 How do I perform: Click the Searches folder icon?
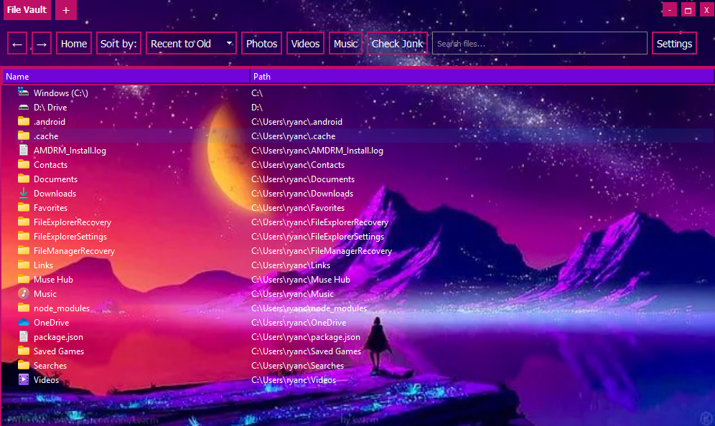point(23,365)
